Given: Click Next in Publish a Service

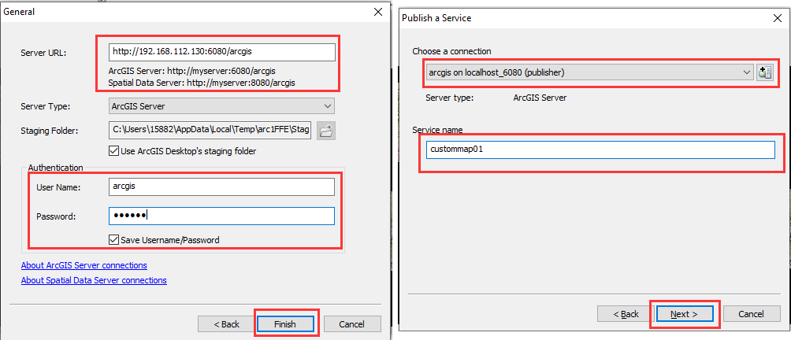Looking at the screenshot, I should (685, 314).
